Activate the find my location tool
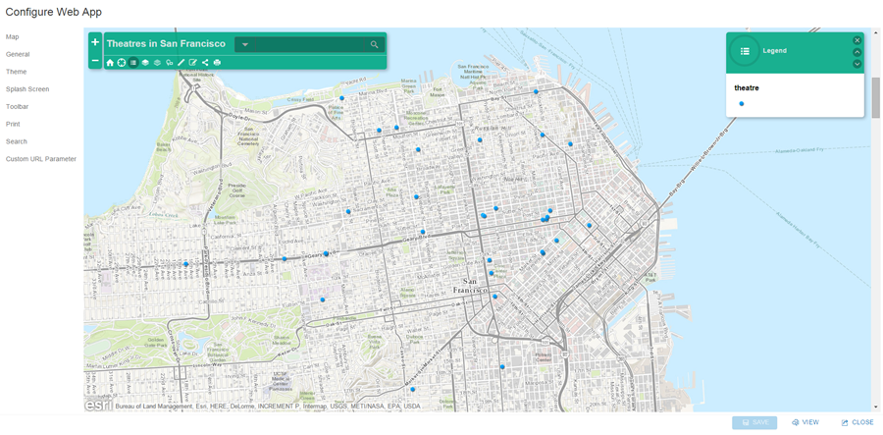Screen dimensions: 883x435 pos(121,63)
